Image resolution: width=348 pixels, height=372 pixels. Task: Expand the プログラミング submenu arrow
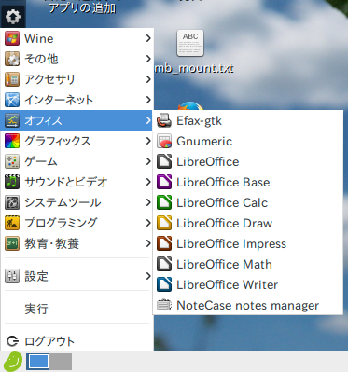click(x=148, y=223)
